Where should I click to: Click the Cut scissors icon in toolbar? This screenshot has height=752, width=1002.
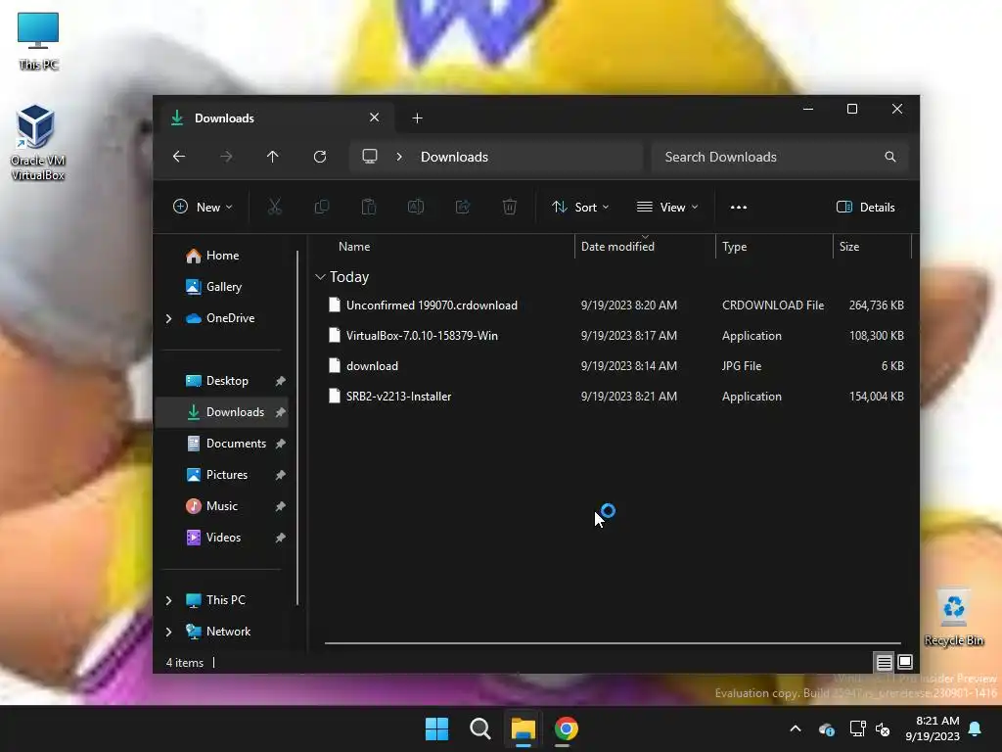click(275, 208)
